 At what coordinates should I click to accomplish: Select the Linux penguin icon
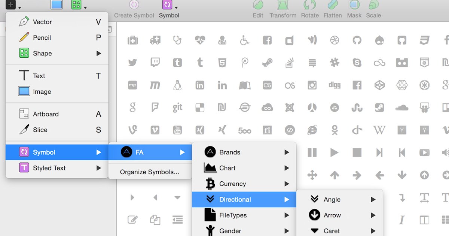click(177, 85)
